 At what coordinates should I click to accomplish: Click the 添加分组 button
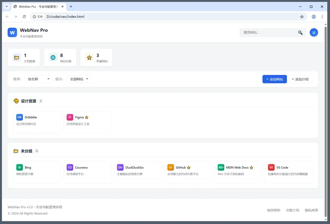click(x=300, y=79)
